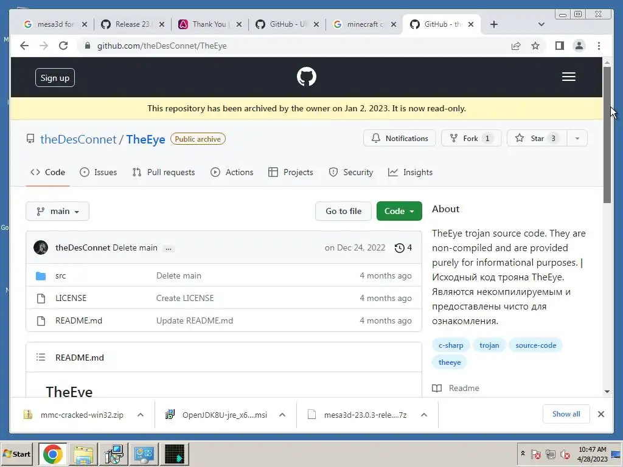Open the Chrome profile avatar
623x467 pixels.
pos(579,46)
